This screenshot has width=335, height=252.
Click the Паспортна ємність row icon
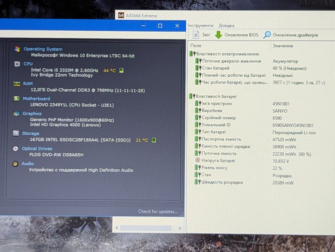click(x=198, y=139)
